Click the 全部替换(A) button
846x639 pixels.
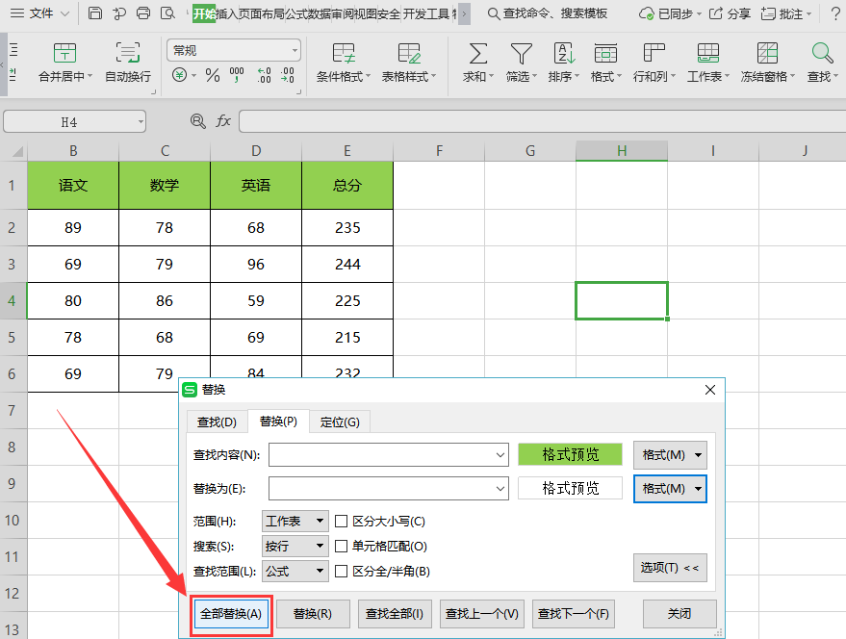[x=230, y=614]
